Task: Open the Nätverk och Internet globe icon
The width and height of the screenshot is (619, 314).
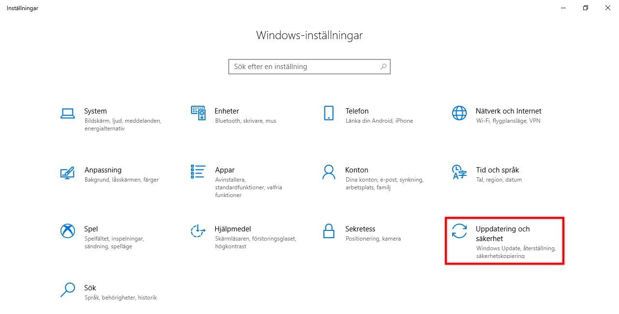Action: (x=459, y=113)
